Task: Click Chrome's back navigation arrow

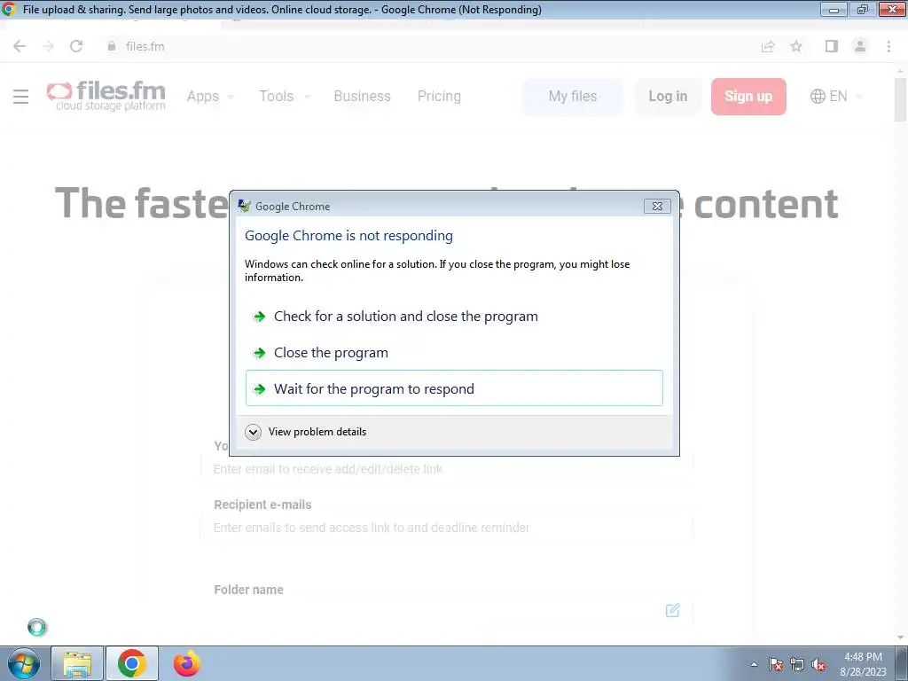Action: point(20,46)
